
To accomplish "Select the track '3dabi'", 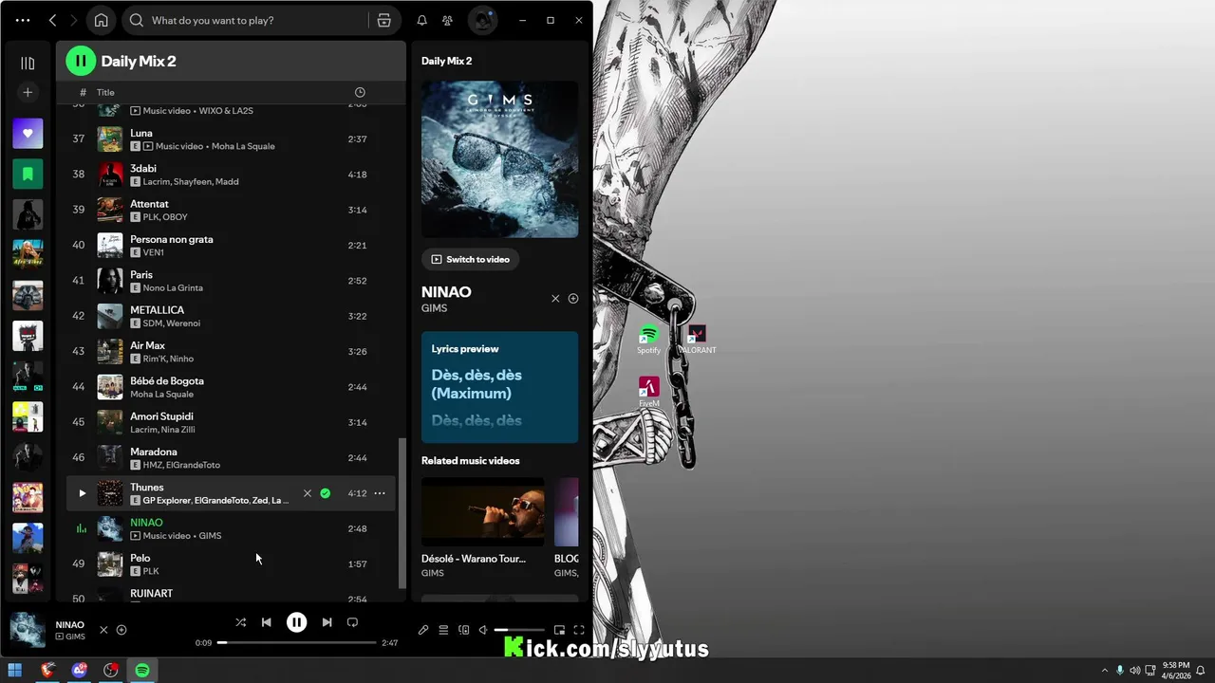I will coord(143,168).
